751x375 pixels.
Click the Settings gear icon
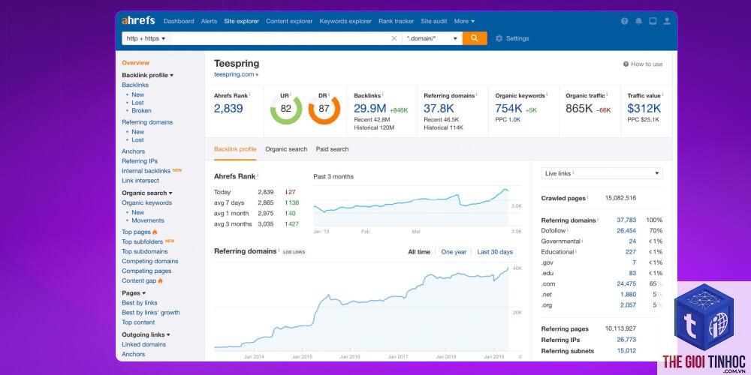coord(499,38)
